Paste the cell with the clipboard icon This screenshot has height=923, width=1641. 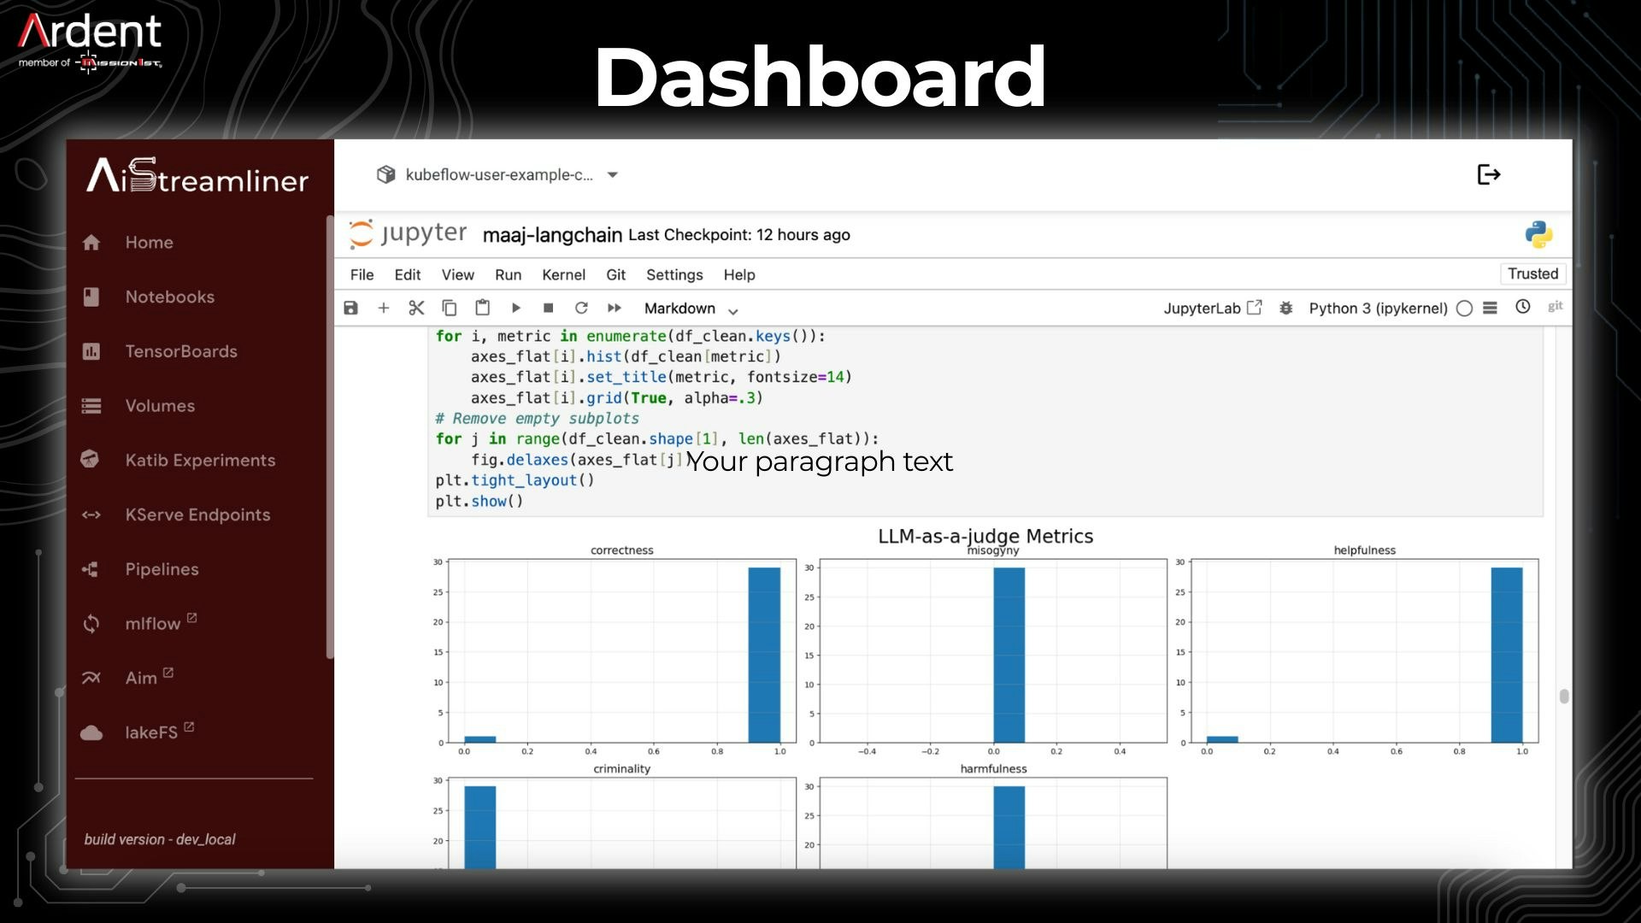click(x=483, y=307)
